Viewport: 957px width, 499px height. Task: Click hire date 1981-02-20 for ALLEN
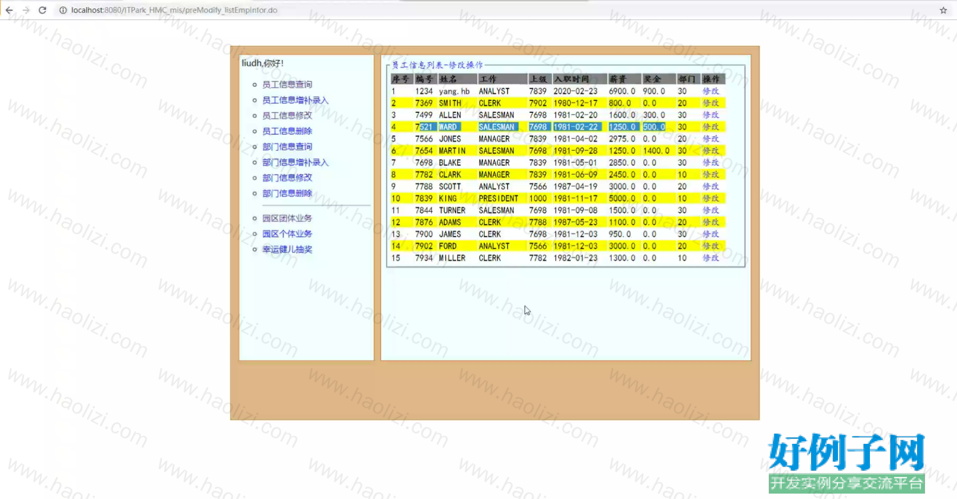coord(576,115)
